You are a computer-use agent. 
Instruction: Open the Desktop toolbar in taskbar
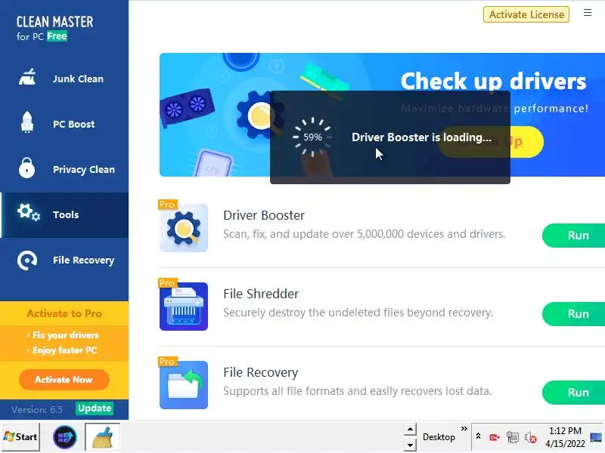(x=439, y=437)
